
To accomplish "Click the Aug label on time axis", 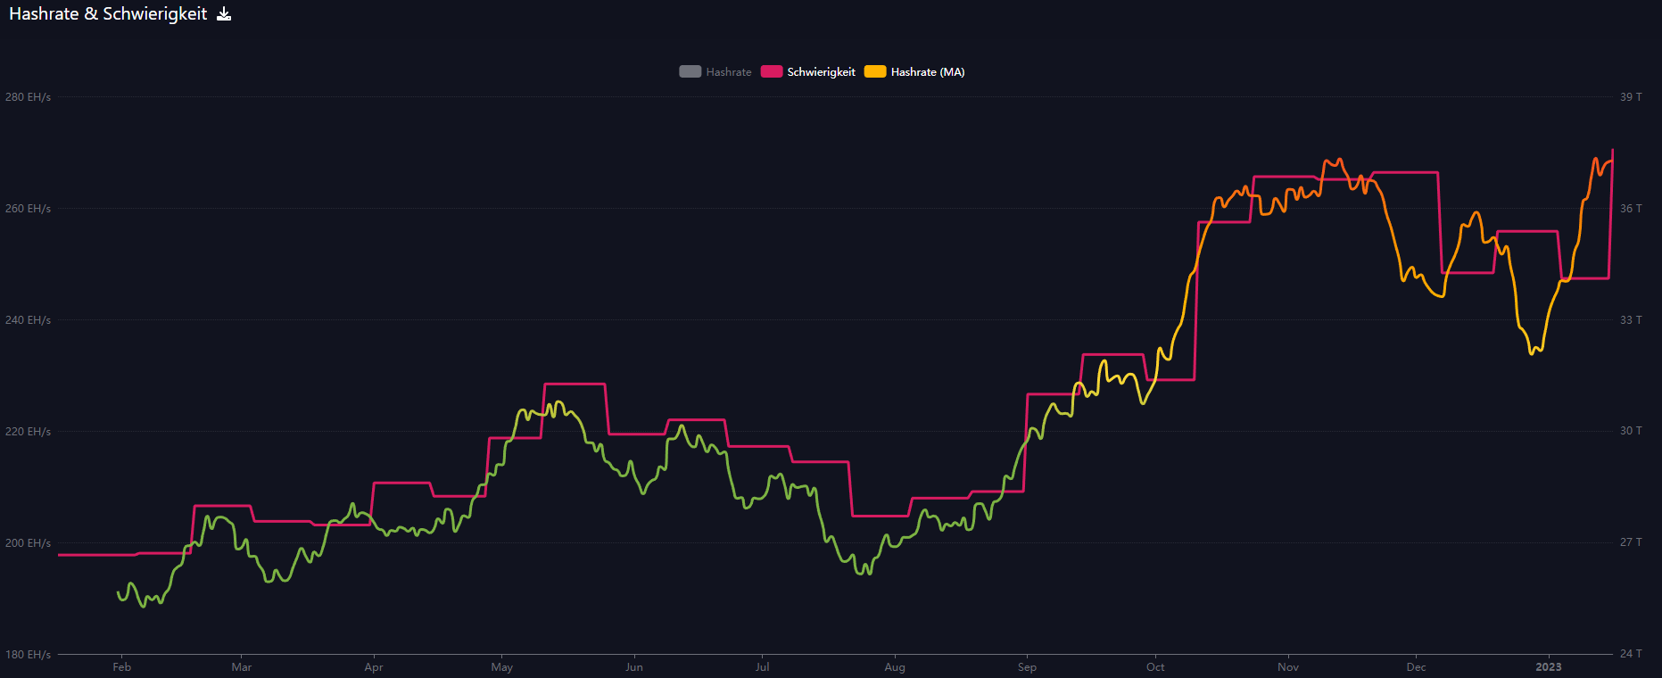I will click(895, 667).
